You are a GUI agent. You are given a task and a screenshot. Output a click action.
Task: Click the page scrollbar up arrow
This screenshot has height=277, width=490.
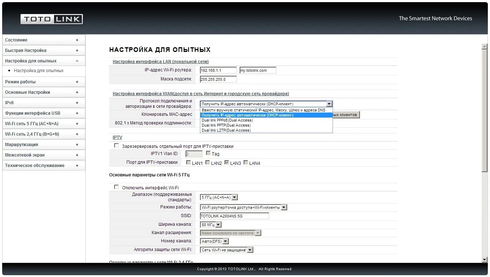[485, 47]
